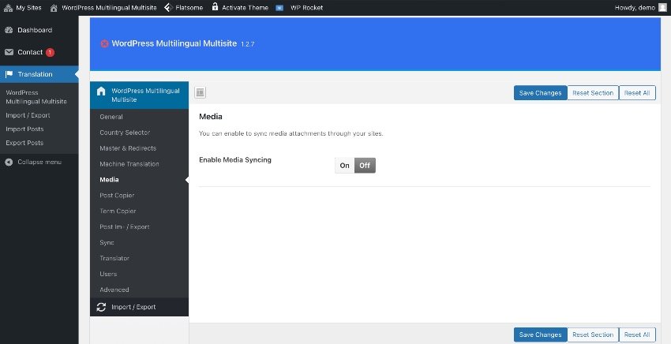Open the Flatsome theme icon
671x344 pixels.
pyautogui.click(x=169, y=8)
